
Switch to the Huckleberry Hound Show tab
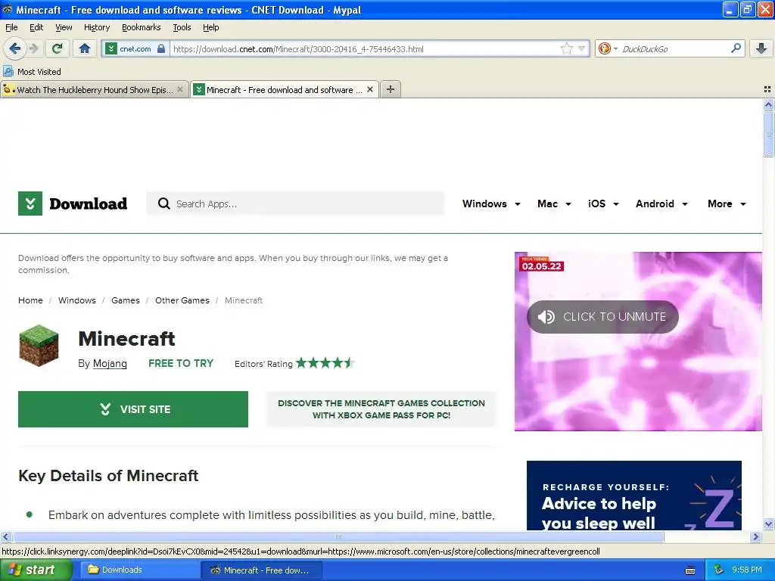[95, 89]
